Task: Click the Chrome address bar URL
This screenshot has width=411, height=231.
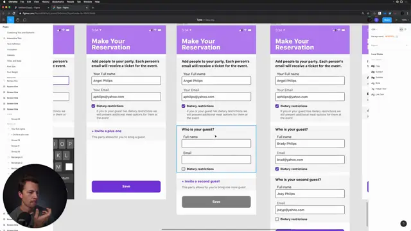Action: (59, 13)
